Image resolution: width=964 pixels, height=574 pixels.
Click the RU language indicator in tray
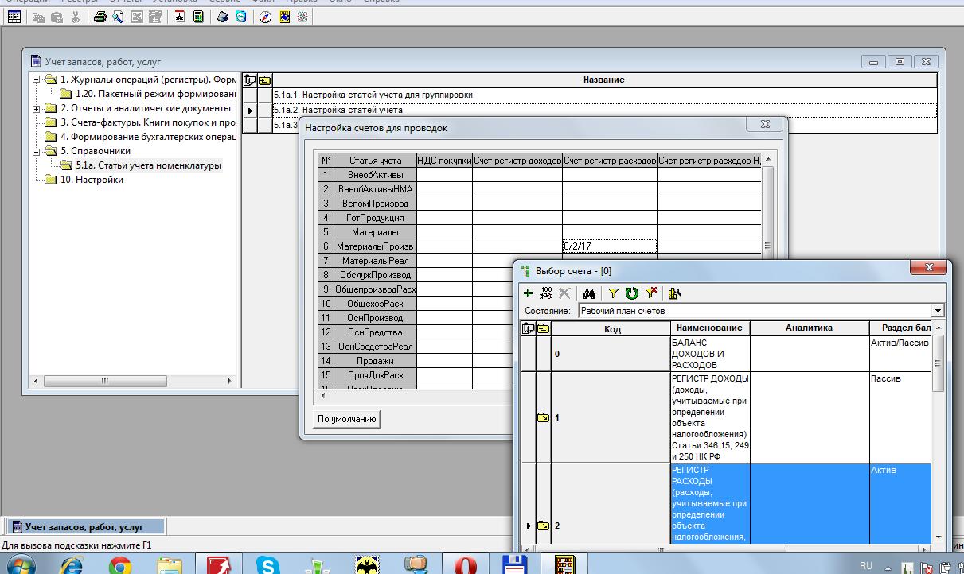(x=866, y=566)
